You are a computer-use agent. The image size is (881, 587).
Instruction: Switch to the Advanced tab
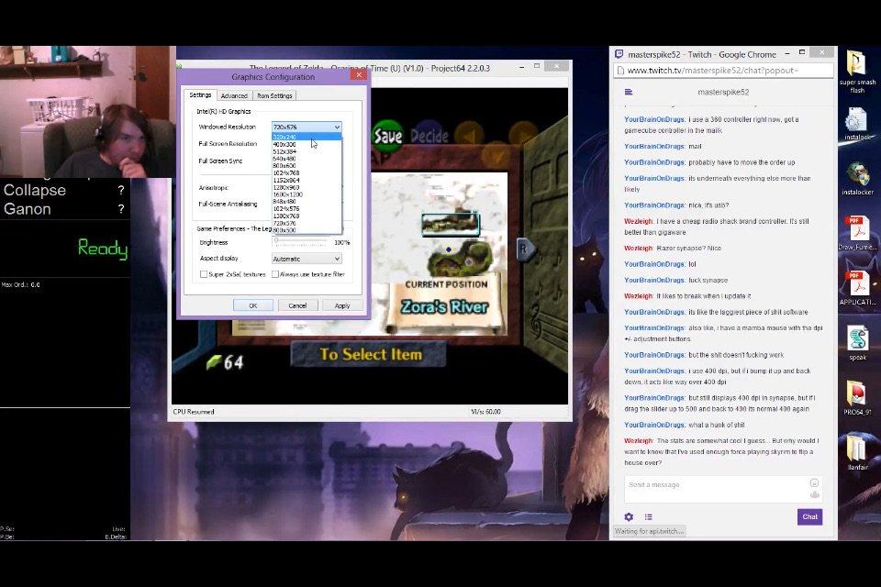tap(234, 96)
